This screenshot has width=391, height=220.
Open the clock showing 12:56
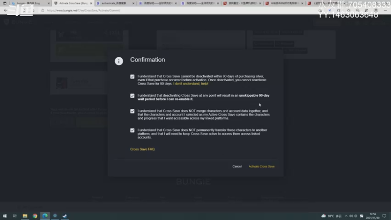coord(372,216)
